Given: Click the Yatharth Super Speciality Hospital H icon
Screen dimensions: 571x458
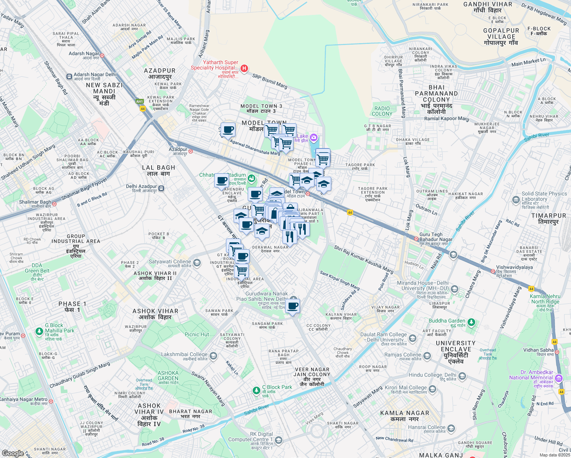Looking at the screenshot, I should click(x=244, y=69).
